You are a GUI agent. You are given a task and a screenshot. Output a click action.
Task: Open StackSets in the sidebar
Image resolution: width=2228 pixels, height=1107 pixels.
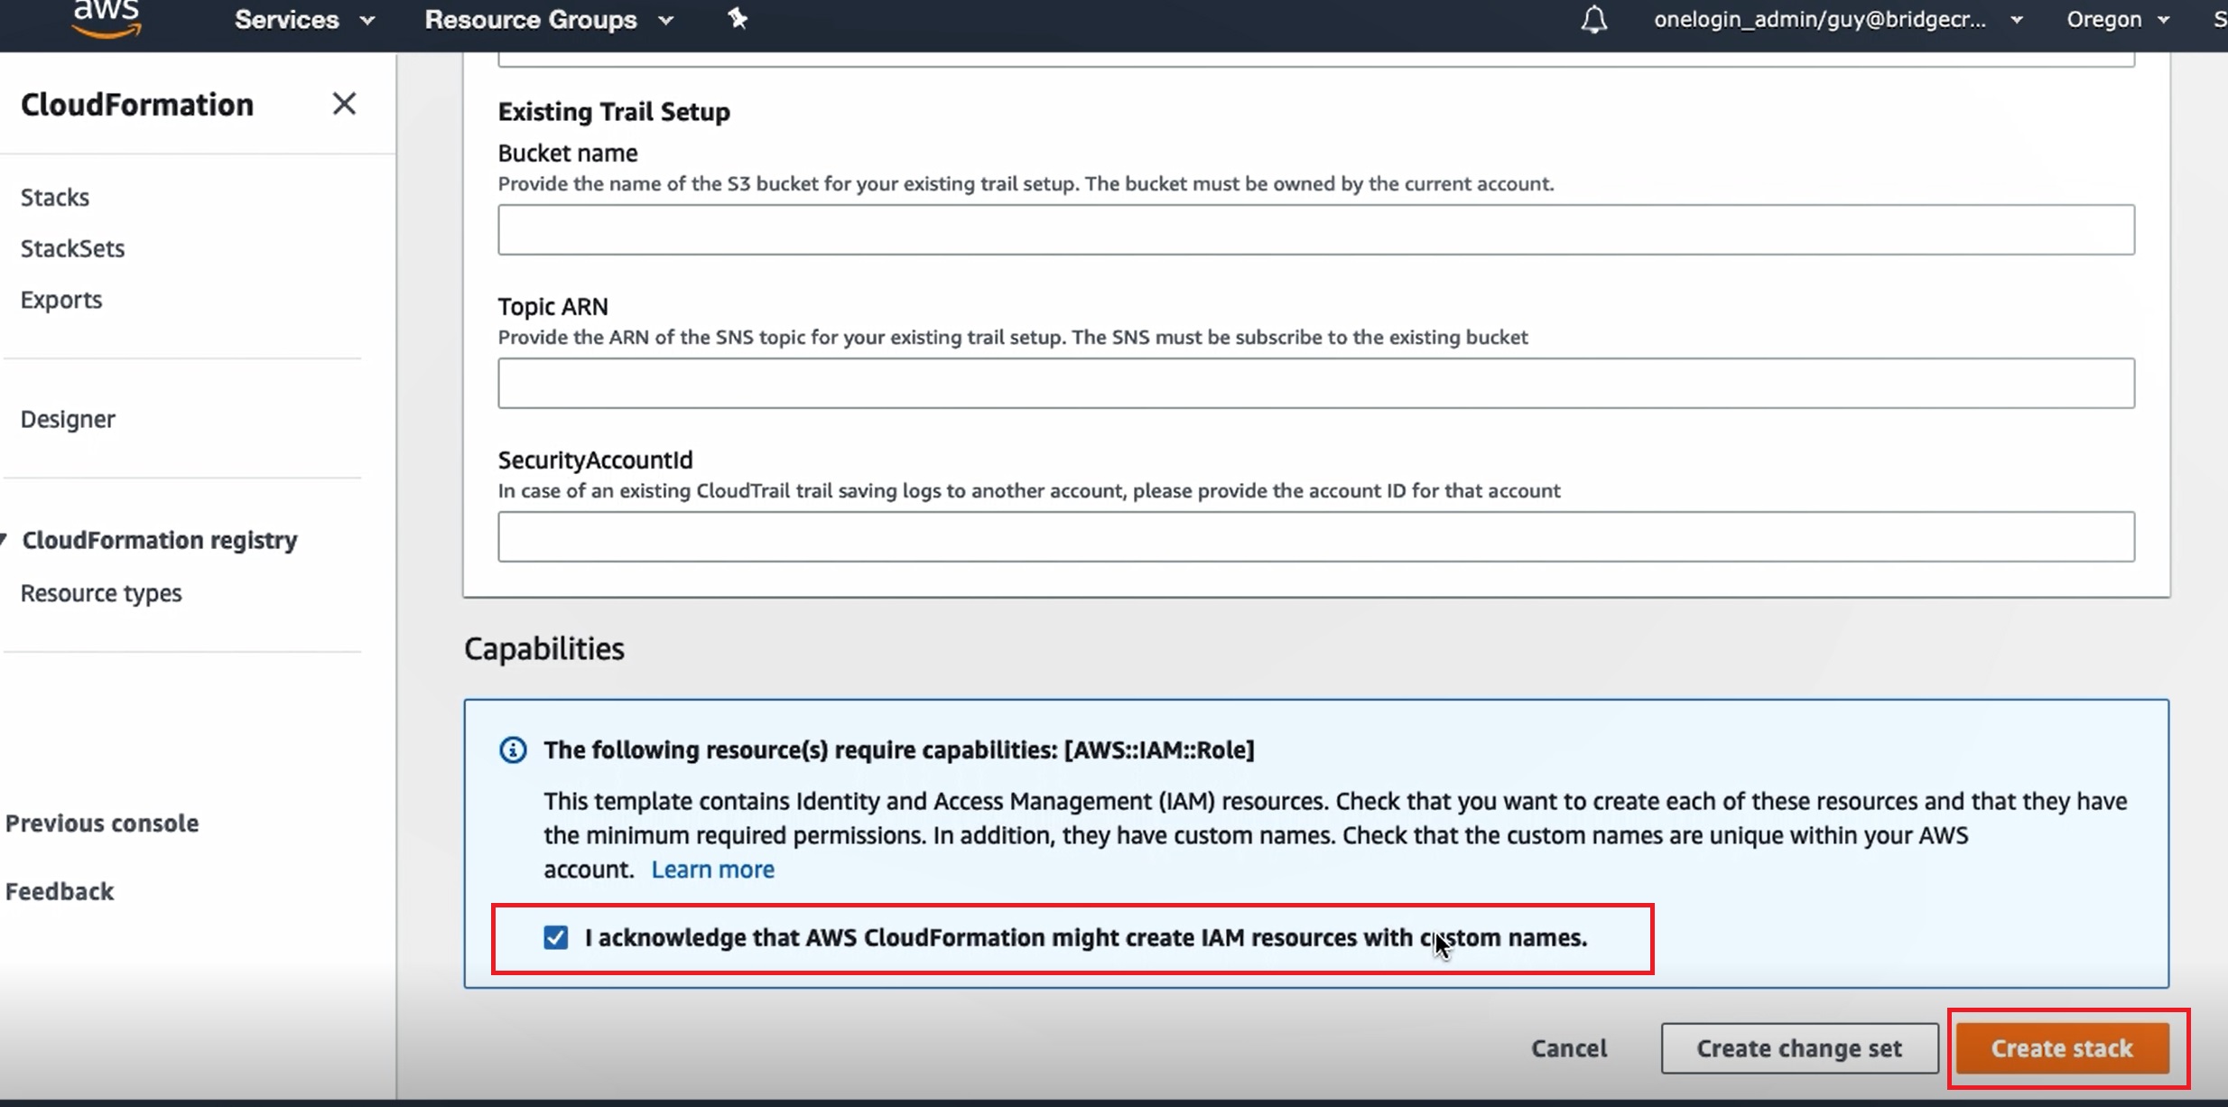click(72, 248)
